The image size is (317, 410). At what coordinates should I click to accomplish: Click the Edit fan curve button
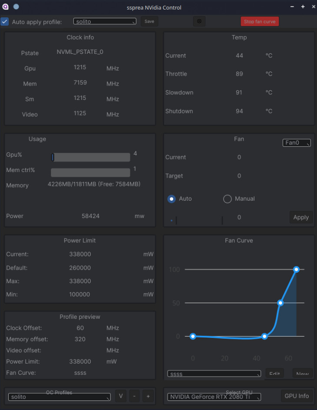pyautogui.click(x=275, y=374)
